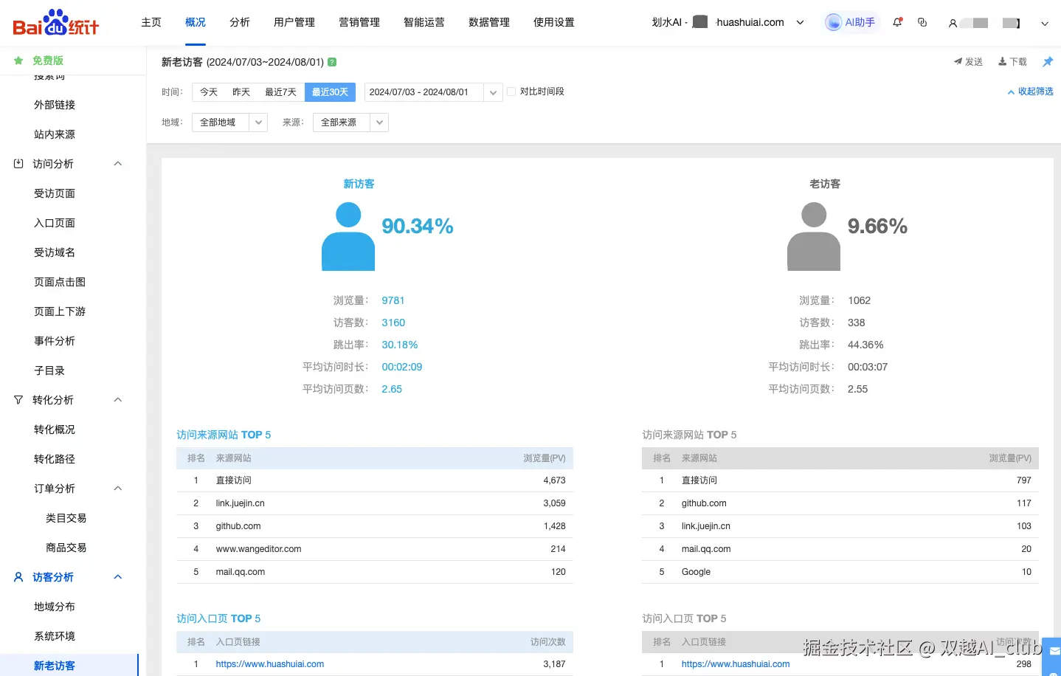The width and height of the screenshot is (1061, 676).
Task: Open the 营销管理 top menu
Action: 359,22
